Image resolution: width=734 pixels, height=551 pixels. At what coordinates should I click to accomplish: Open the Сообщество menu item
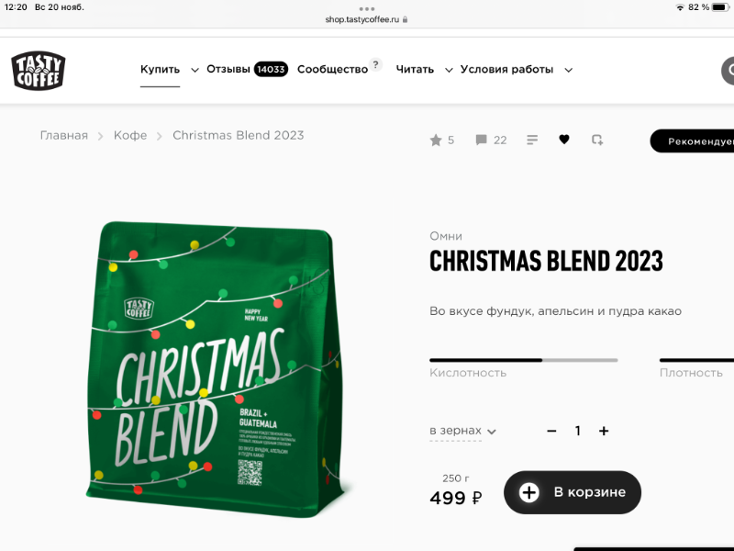pyautogui.click(x=332, y=70)
